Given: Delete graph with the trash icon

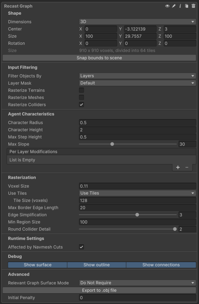Looking at the screenshot, I should pyautogui.click(x=193, y=6).
